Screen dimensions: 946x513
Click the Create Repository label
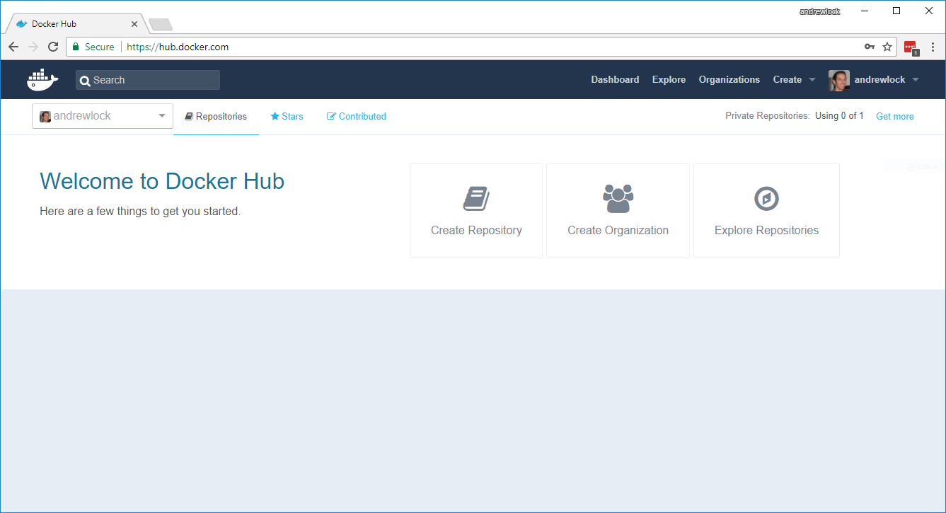coord(476,231)
